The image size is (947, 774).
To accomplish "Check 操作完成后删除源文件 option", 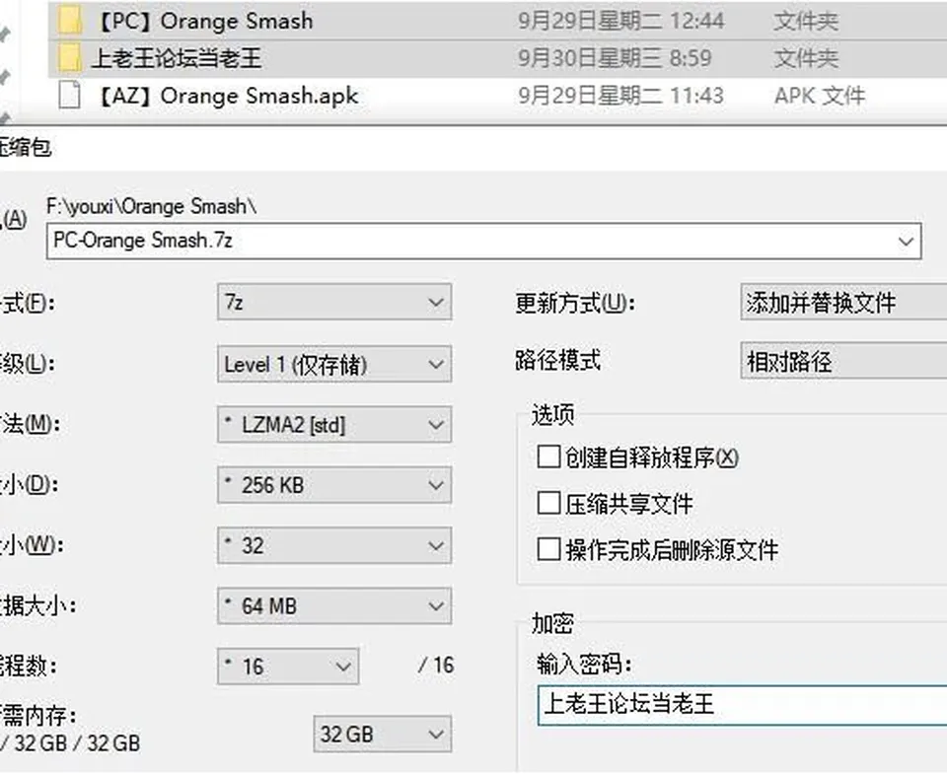I will [548, 549].
